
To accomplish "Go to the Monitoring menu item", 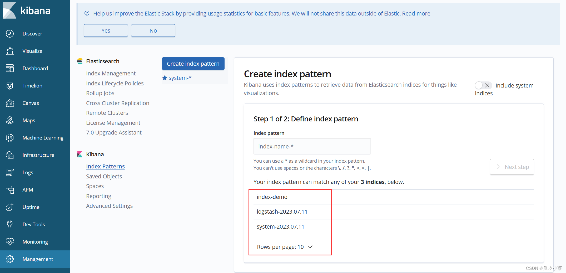I will click(35, 242).
